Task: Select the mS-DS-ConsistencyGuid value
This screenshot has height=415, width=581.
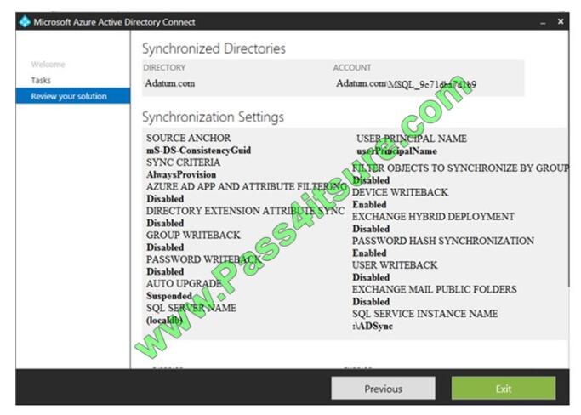Action: click(198, 150)
